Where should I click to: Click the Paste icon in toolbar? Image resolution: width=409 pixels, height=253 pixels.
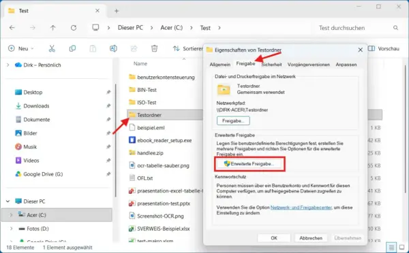point(93,48)
